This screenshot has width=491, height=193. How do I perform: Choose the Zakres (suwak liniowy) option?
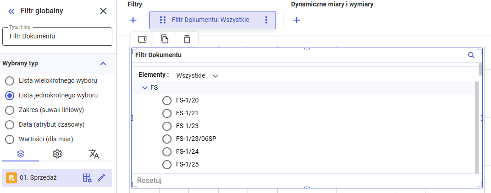9,110
